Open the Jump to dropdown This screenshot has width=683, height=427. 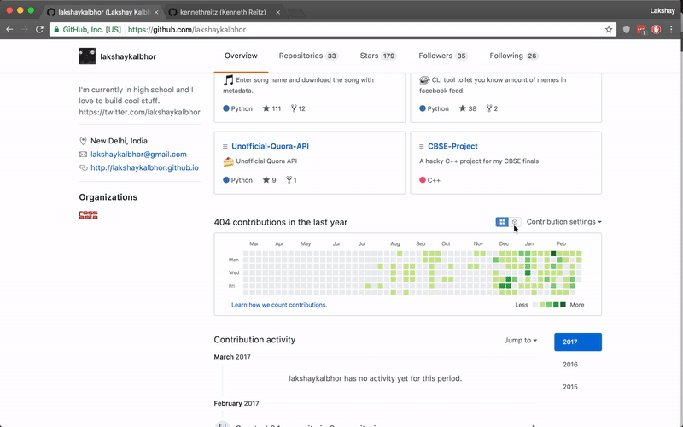pyautogui.click(x=521, y=340)
